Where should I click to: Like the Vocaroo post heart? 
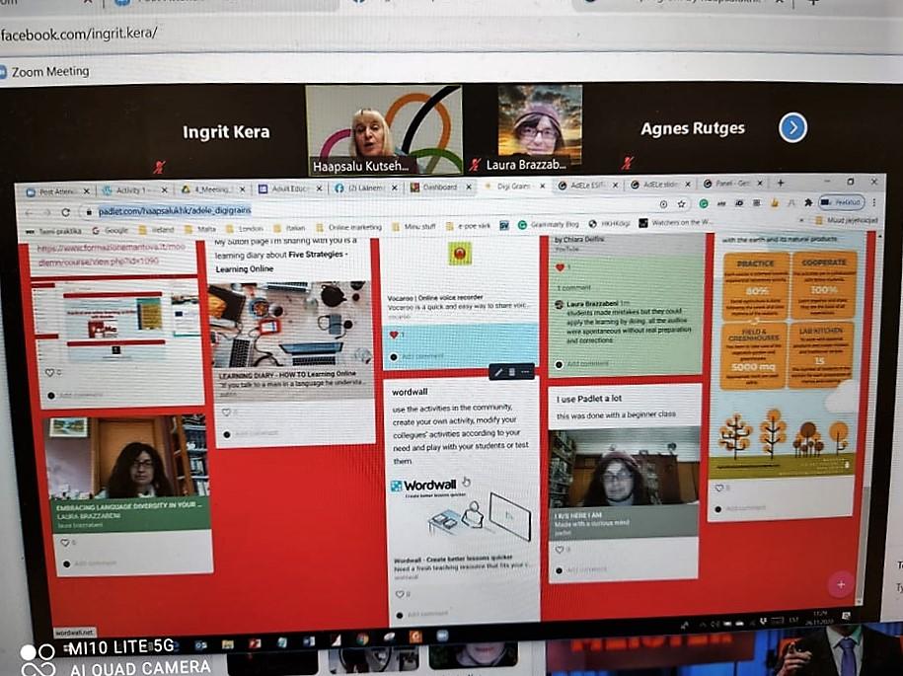(x=394, y=335)
